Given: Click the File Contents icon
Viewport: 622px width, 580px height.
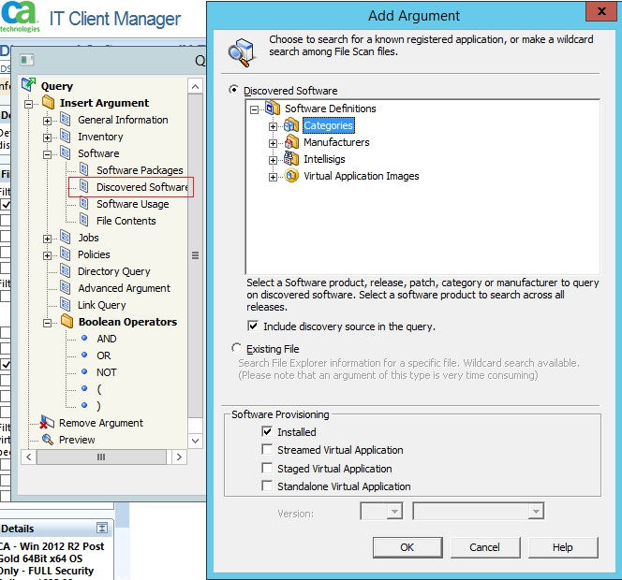Looking at the screenshot, I should pyautogui.click(x=84, y=220).
